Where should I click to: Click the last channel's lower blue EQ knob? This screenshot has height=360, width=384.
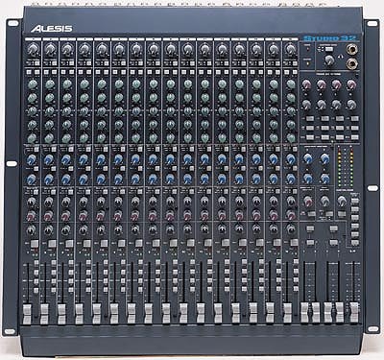pos(291,179)
